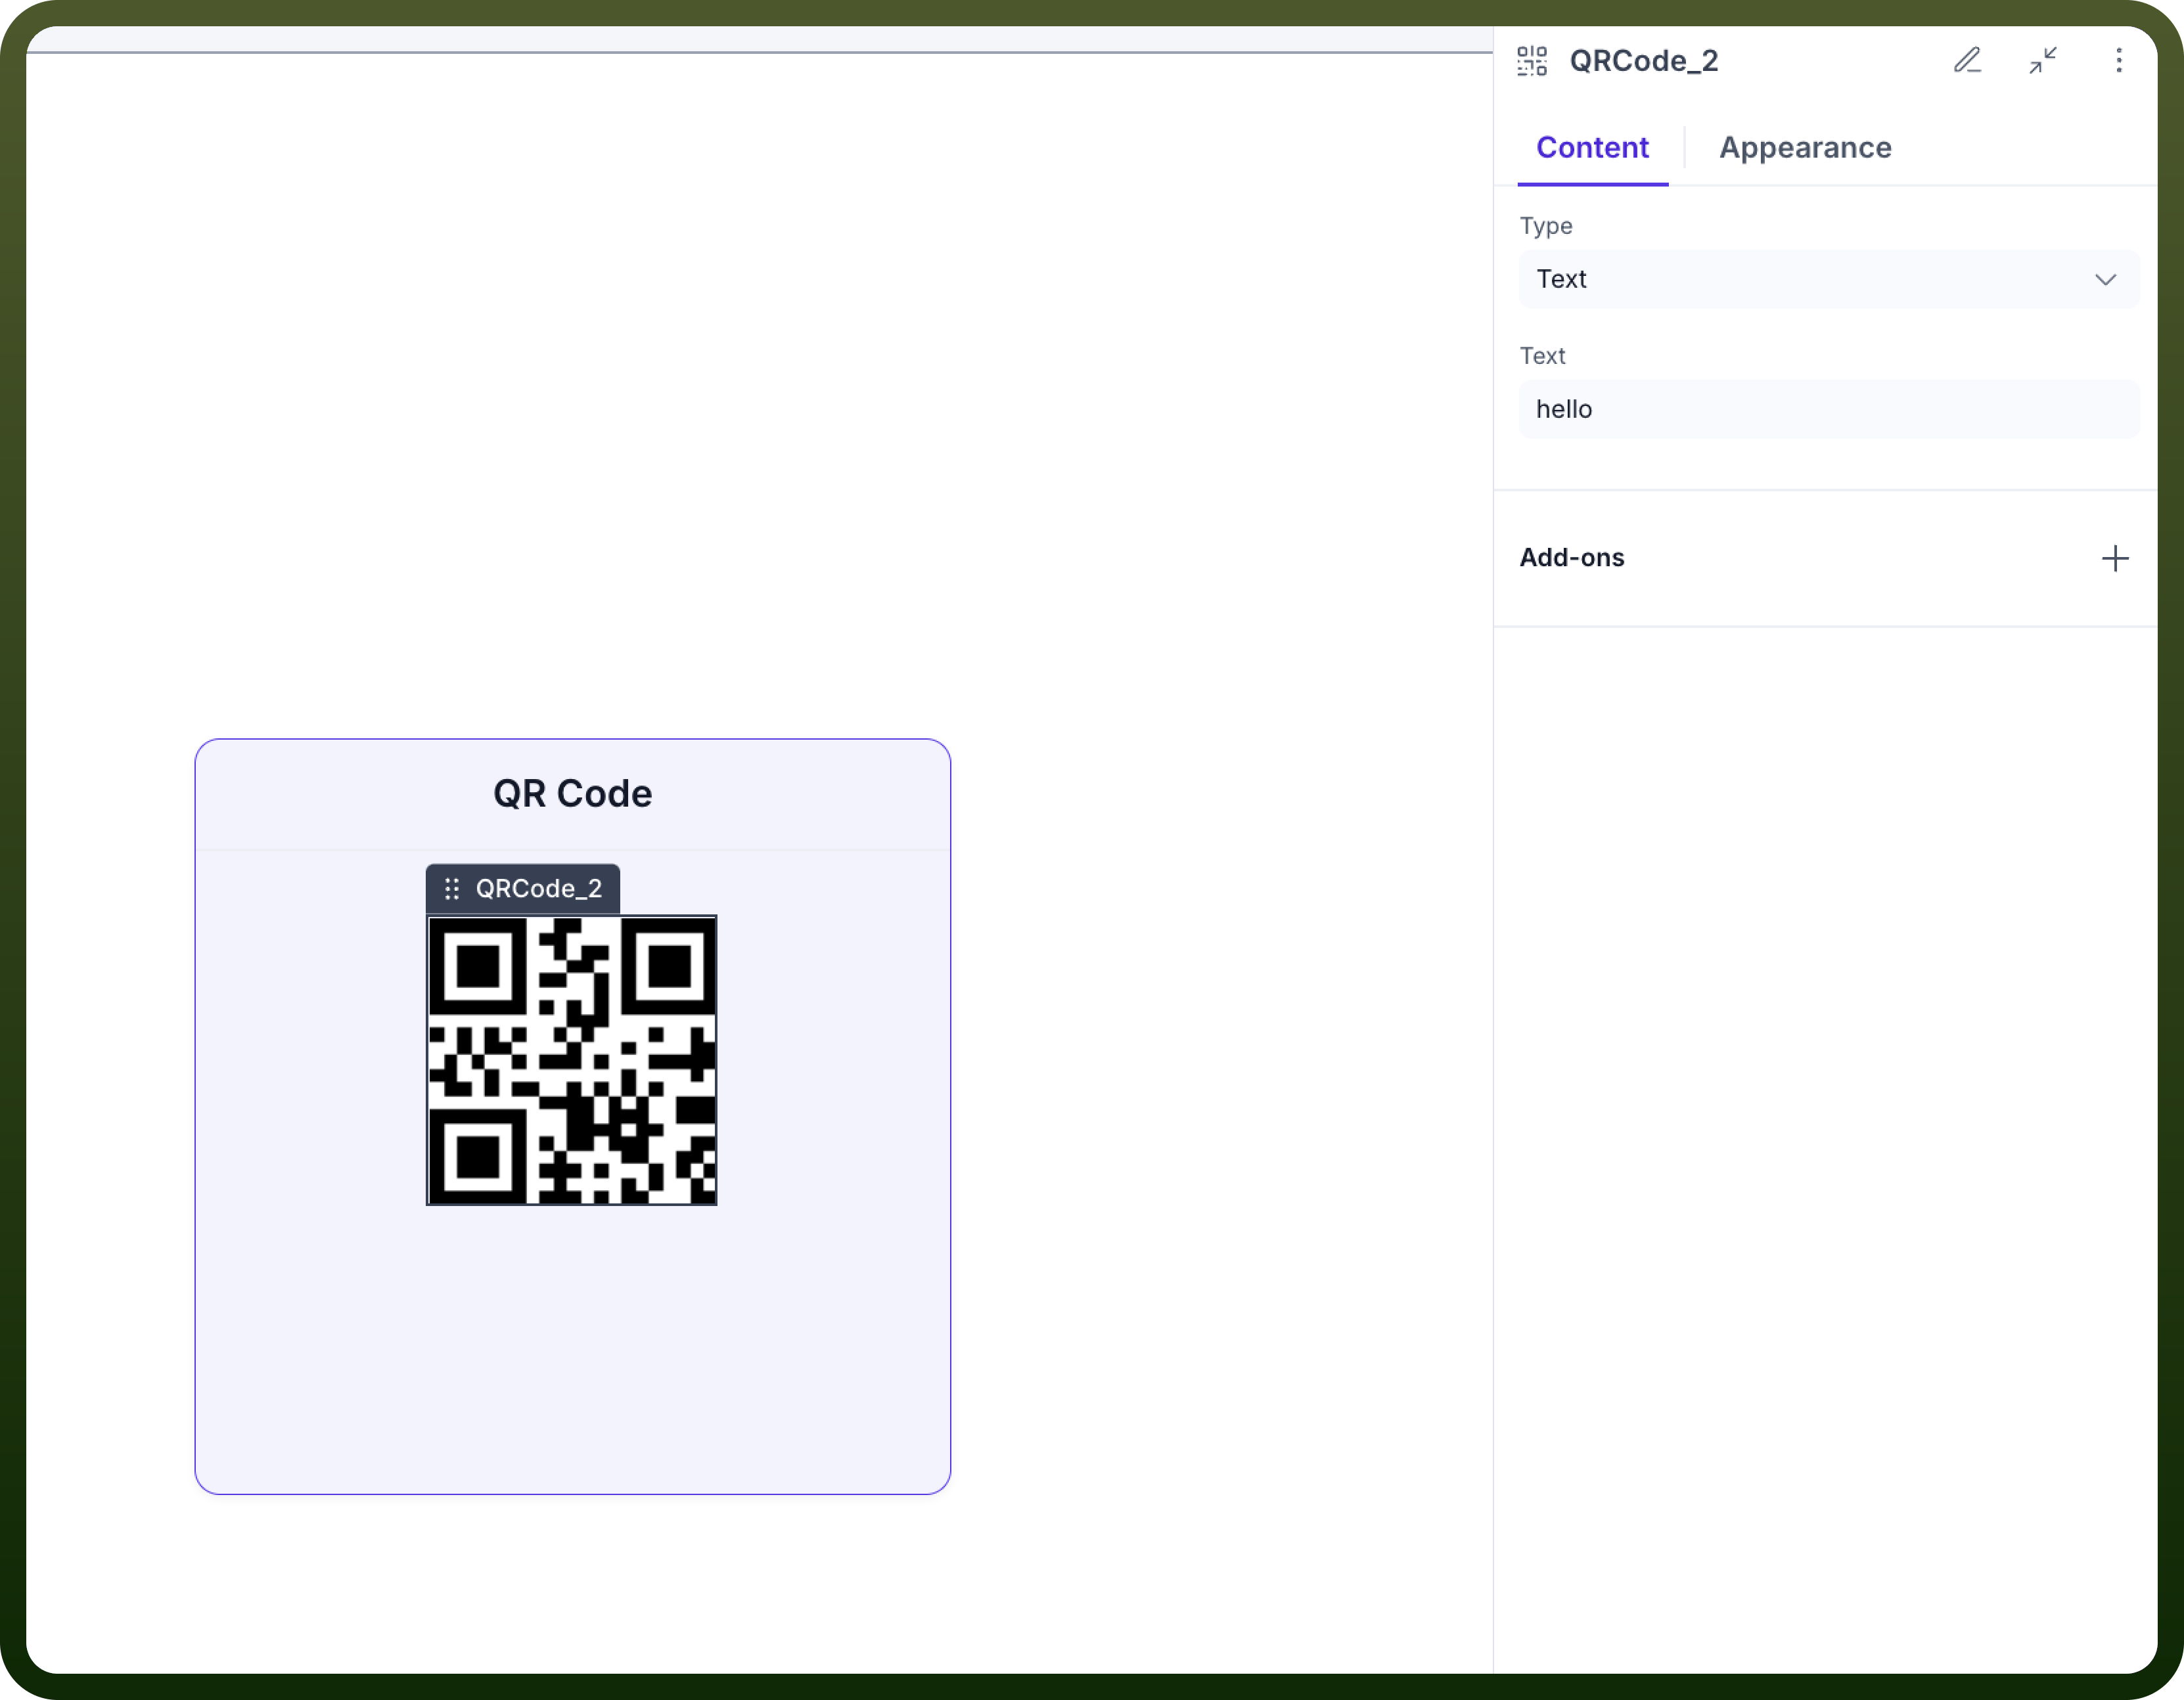Viewport: 2184px width, 1700px height.
Task: Switch to the Appearance tab
Action: point(1805,148)
